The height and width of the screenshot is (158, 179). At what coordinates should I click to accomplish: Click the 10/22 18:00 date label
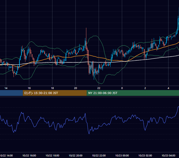(x=52, y=155)
